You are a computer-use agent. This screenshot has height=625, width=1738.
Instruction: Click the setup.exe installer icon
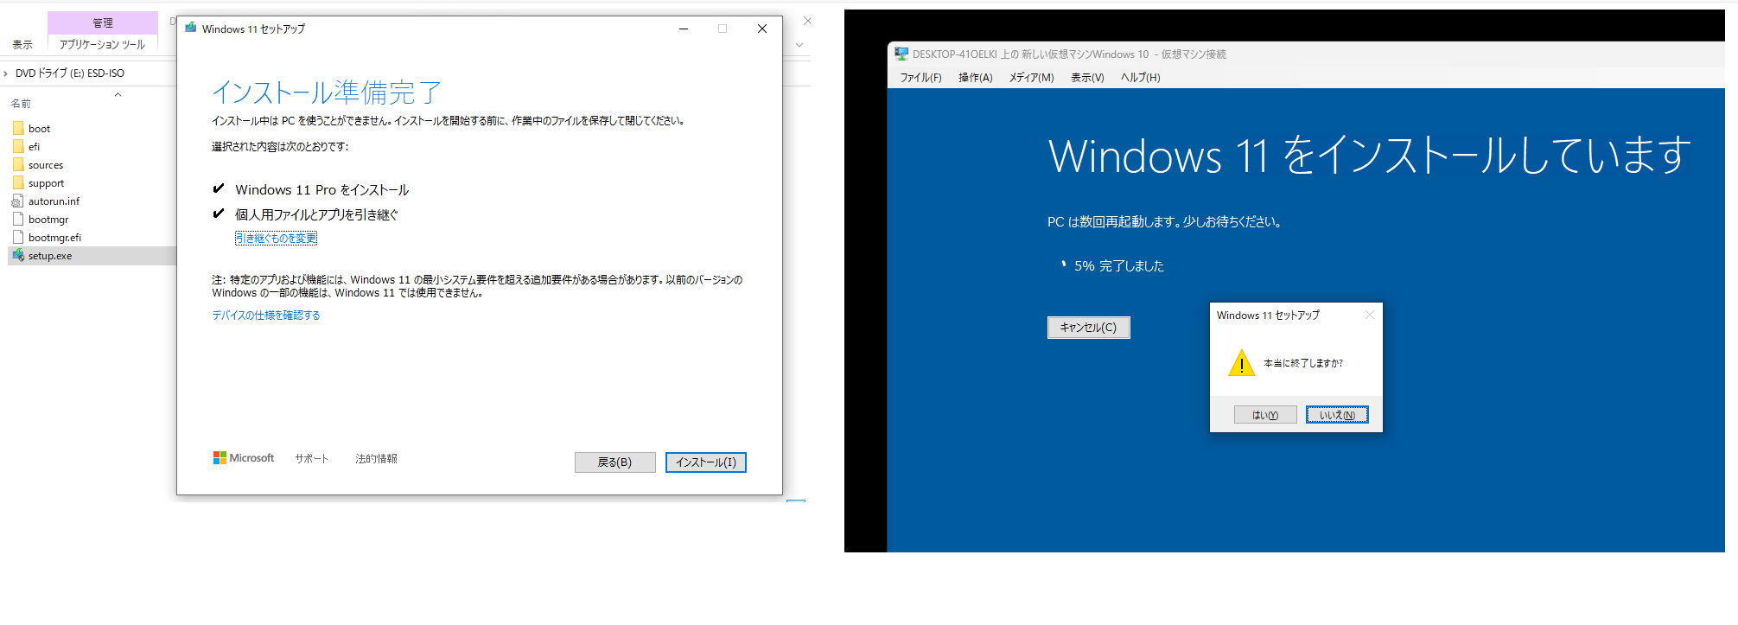point(18,256)
